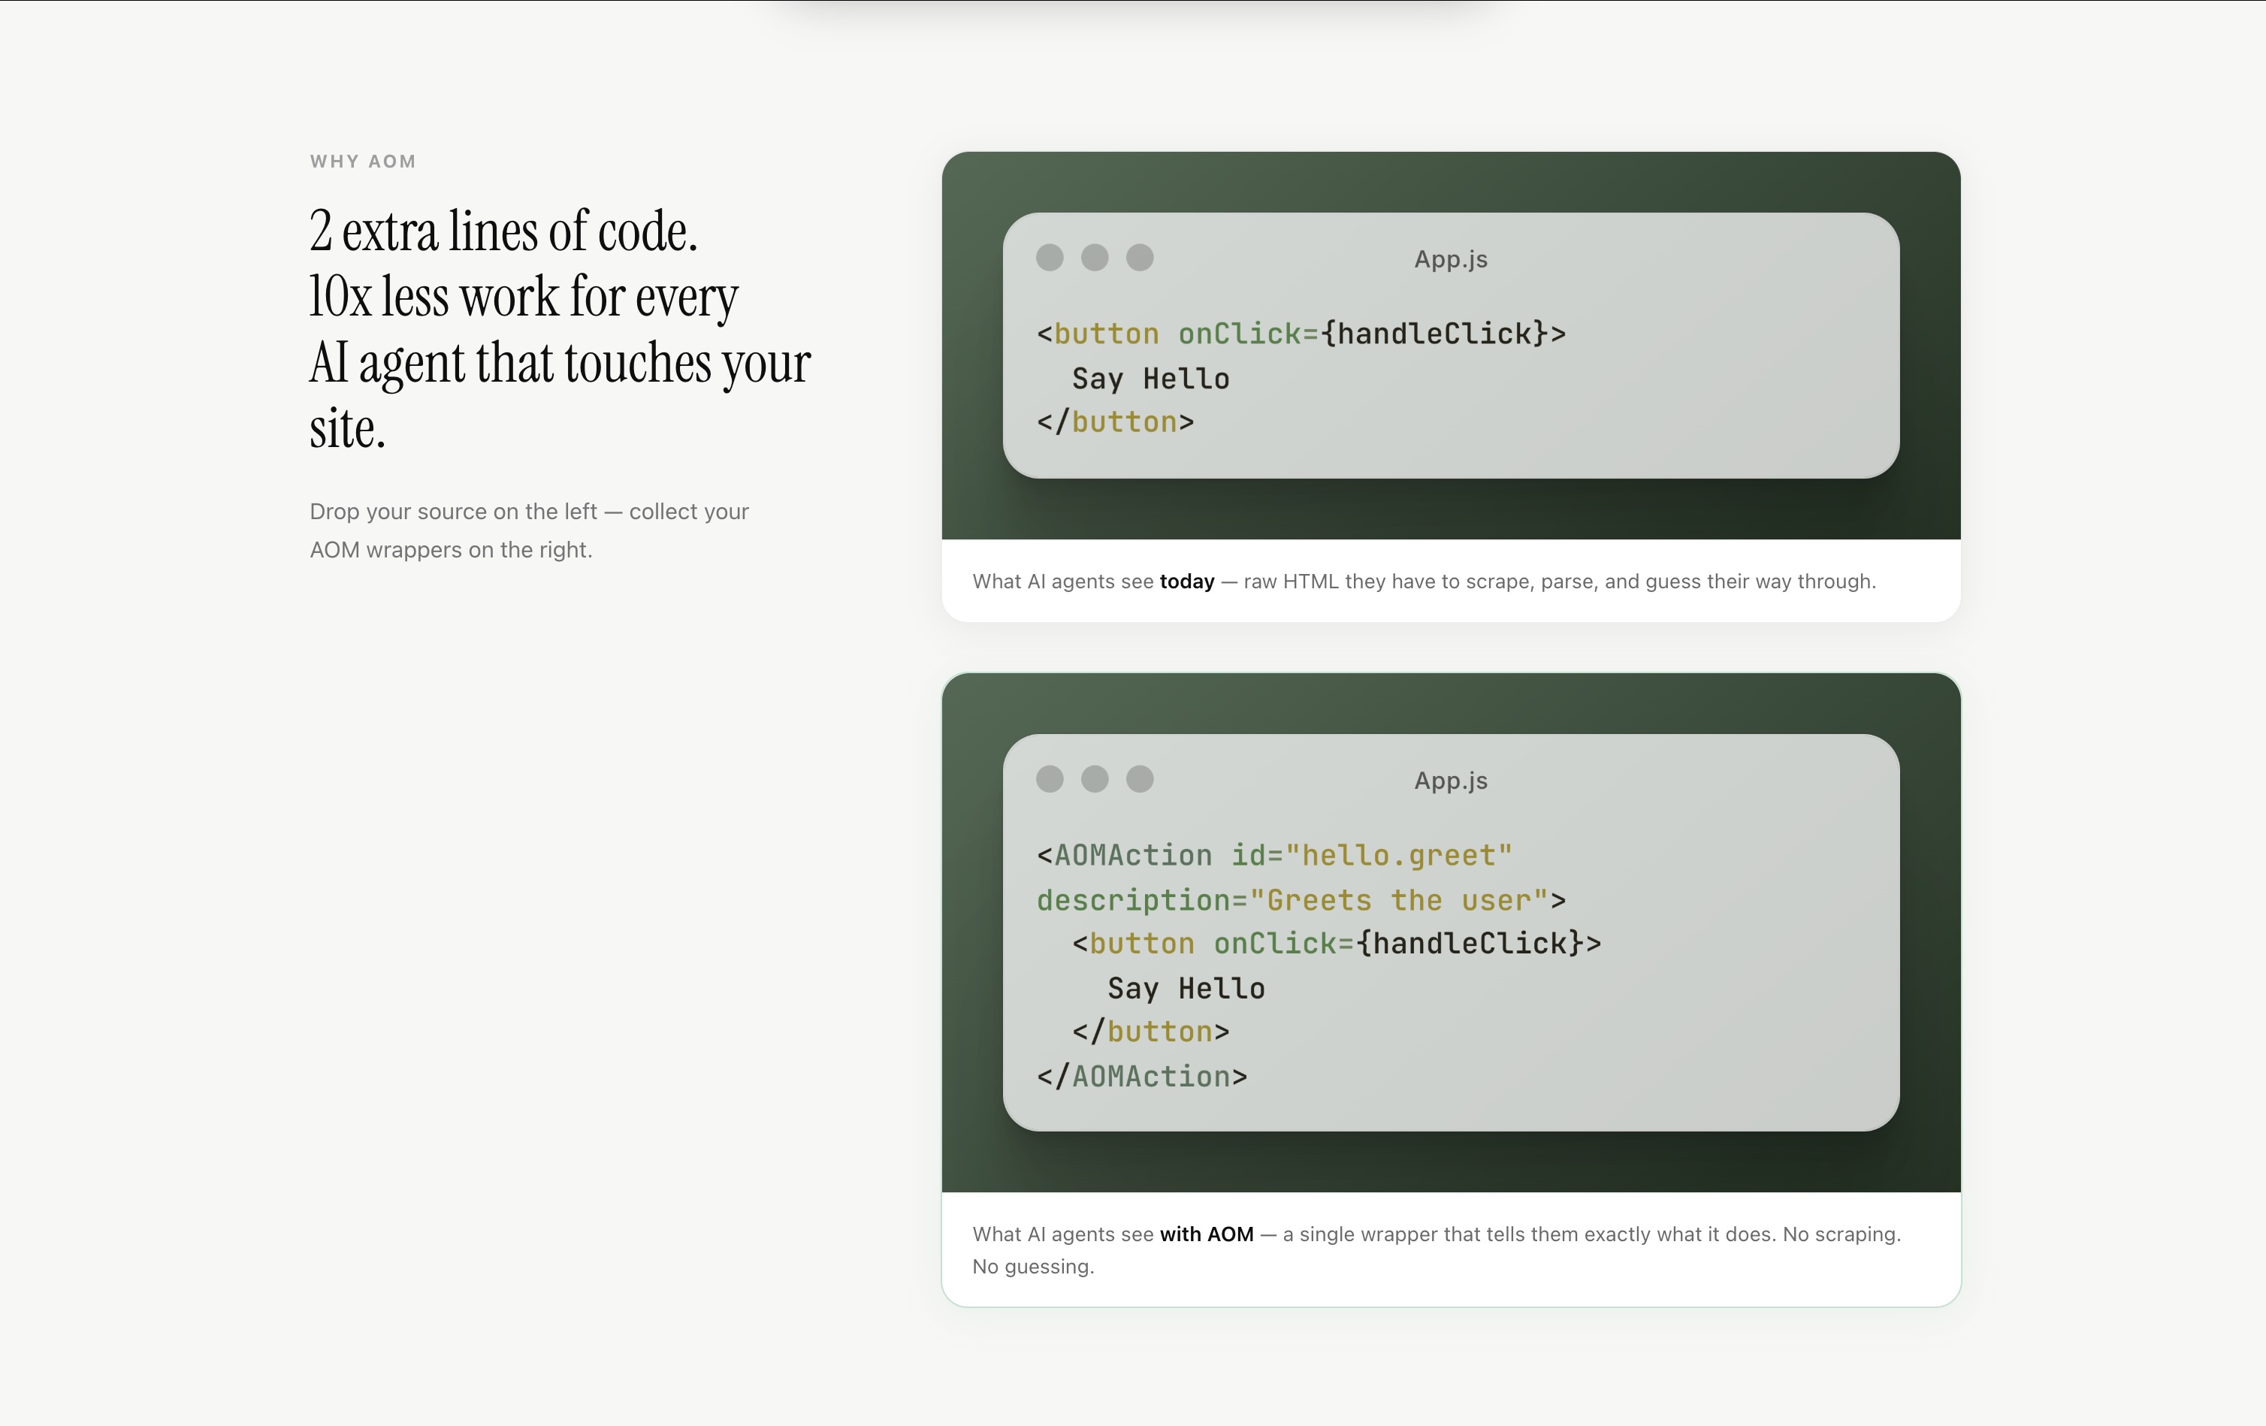Click first gray dot in bottom App.js window

pos(1050,779)
